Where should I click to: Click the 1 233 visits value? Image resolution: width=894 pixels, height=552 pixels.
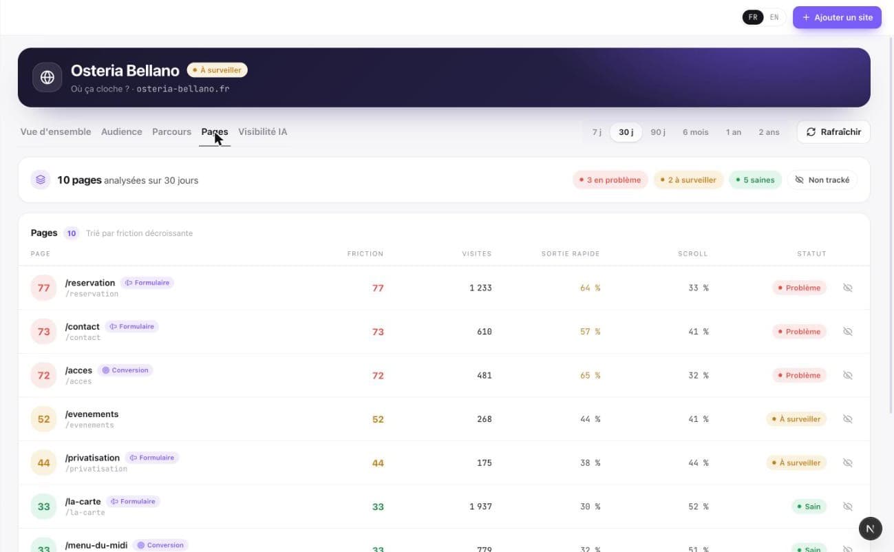pos(480,288)
